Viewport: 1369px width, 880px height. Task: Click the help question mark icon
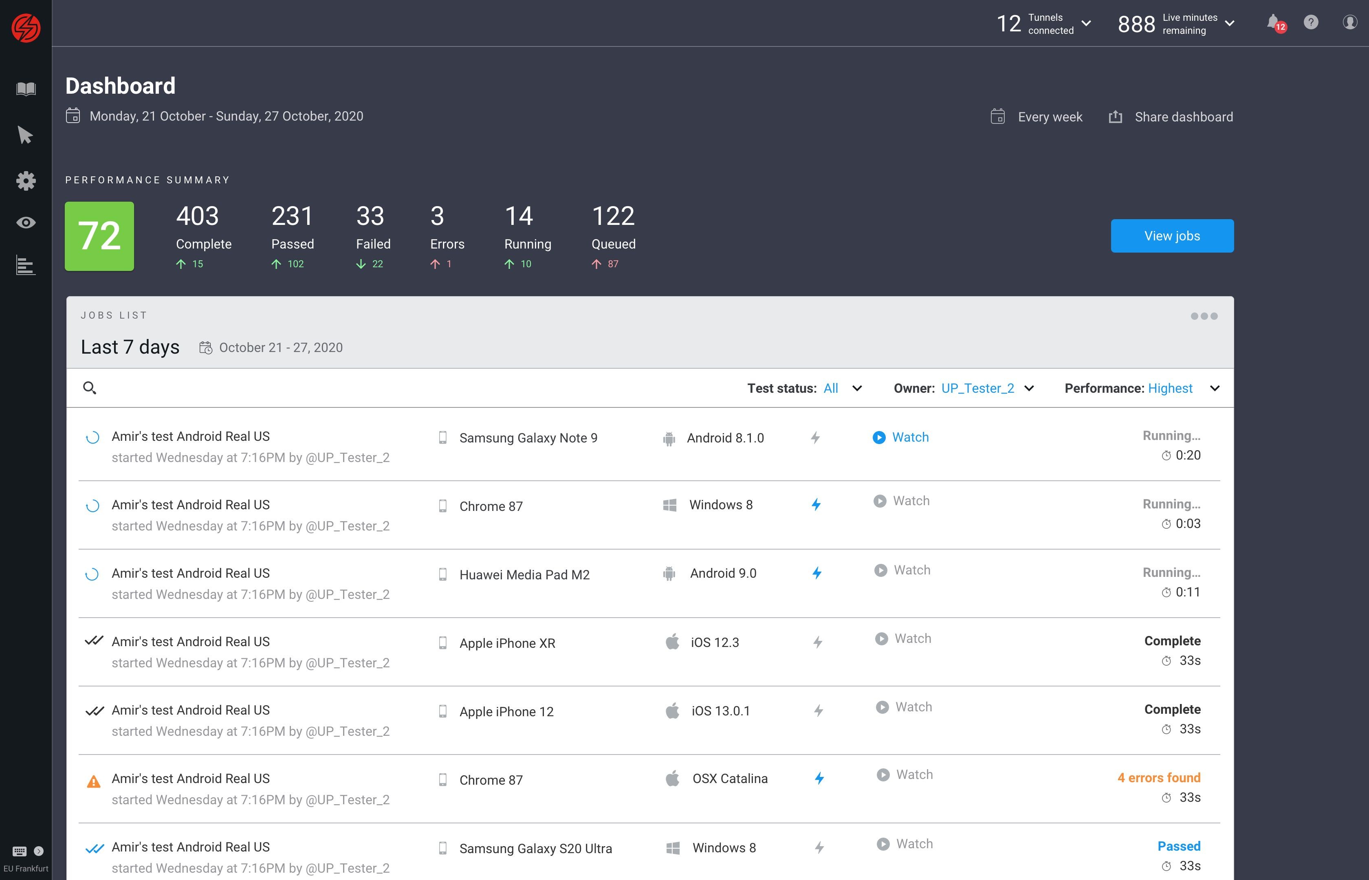pos(1311,22)
